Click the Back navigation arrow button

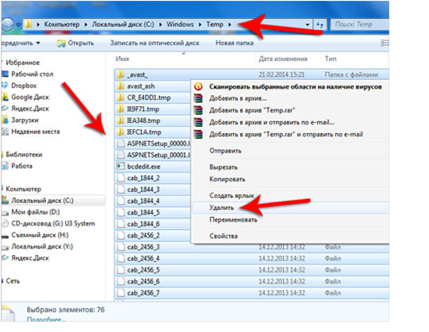pos(7,25)
